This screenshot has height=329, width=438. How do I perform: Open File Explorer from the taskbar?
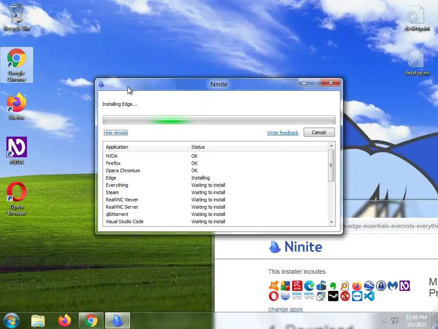pyautogui.click(x=38, y=320)
